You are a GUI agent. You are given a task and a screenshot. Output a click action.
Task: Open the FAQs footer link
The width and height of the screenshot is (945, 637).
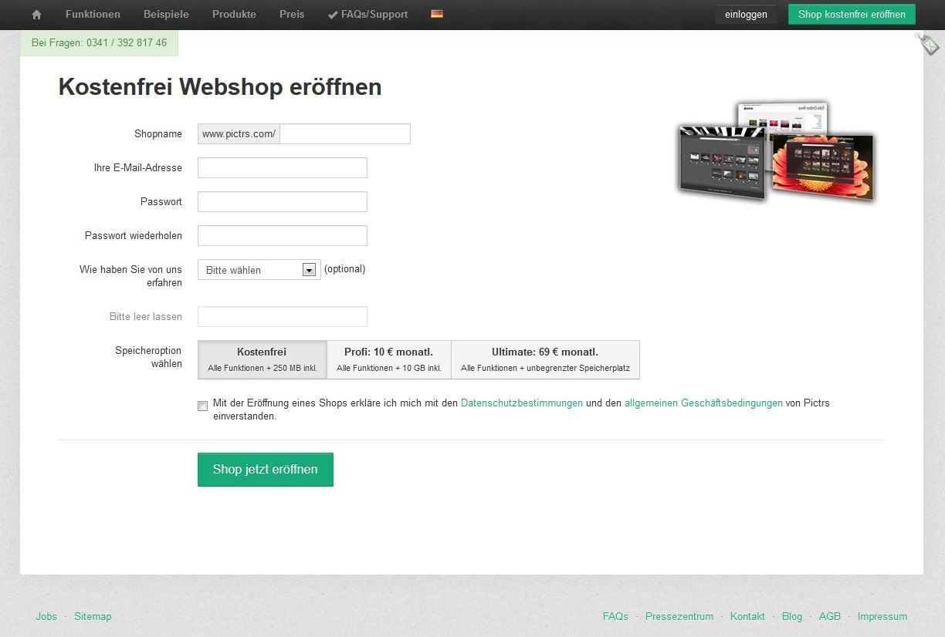pos(615,616)
